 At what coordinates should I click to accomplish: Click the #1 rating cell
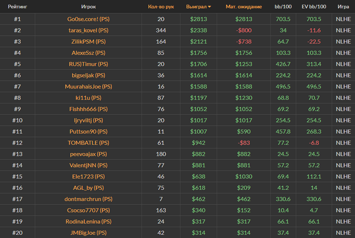tap(17, 19)
